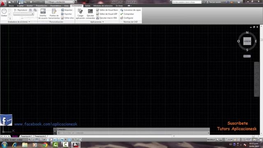
Task: Click the Grabar record button
Action: click(x=4, y=13)
